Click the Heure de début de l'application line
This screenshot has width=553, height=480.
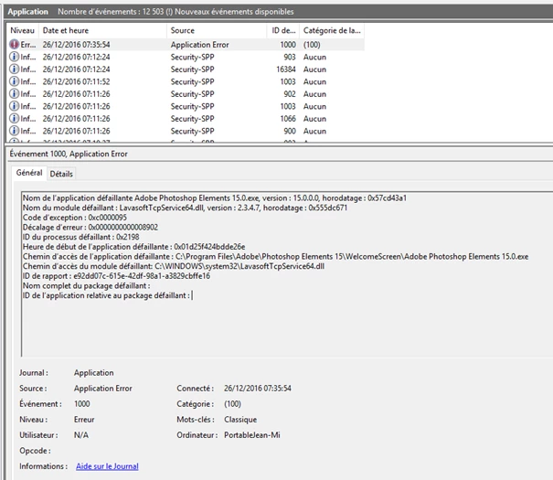tap(134, 247)
